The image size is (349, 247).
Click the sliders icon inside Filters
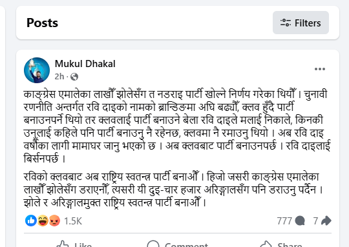point(286,23)
